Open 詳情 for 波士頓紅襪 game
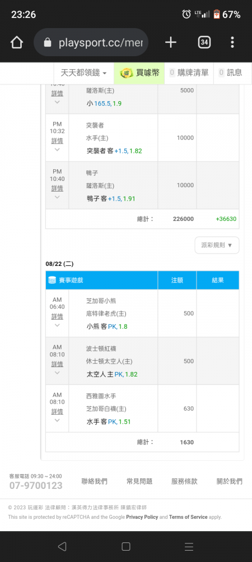 [x=57, y=364]
